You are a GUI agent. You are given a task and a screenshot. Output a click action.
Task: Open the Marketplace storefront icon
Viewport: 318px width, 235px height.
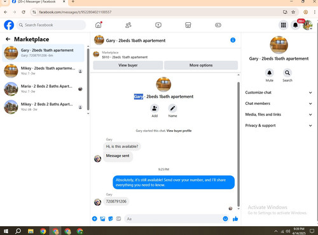[188, 25]
